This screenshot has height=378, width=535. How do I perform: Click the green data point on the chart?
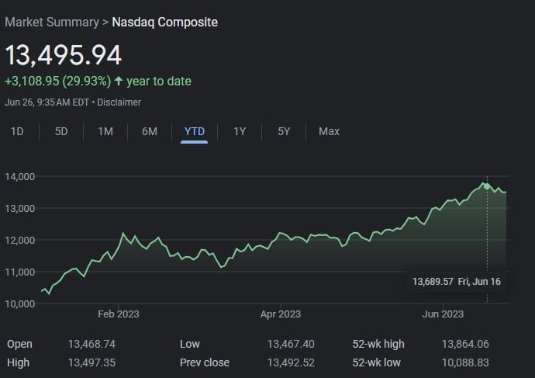(x=487, y=186)
